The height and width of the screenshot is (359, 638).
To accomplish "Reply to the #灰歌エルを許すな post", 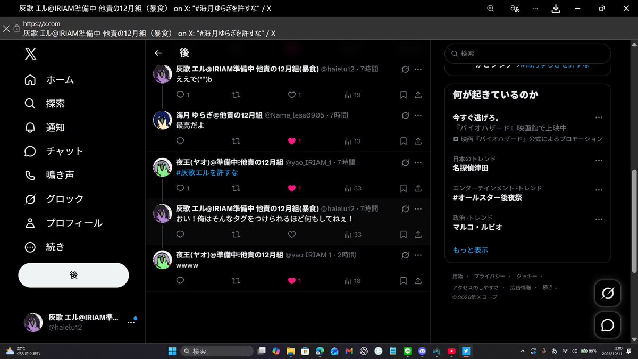I will [180, 188].
